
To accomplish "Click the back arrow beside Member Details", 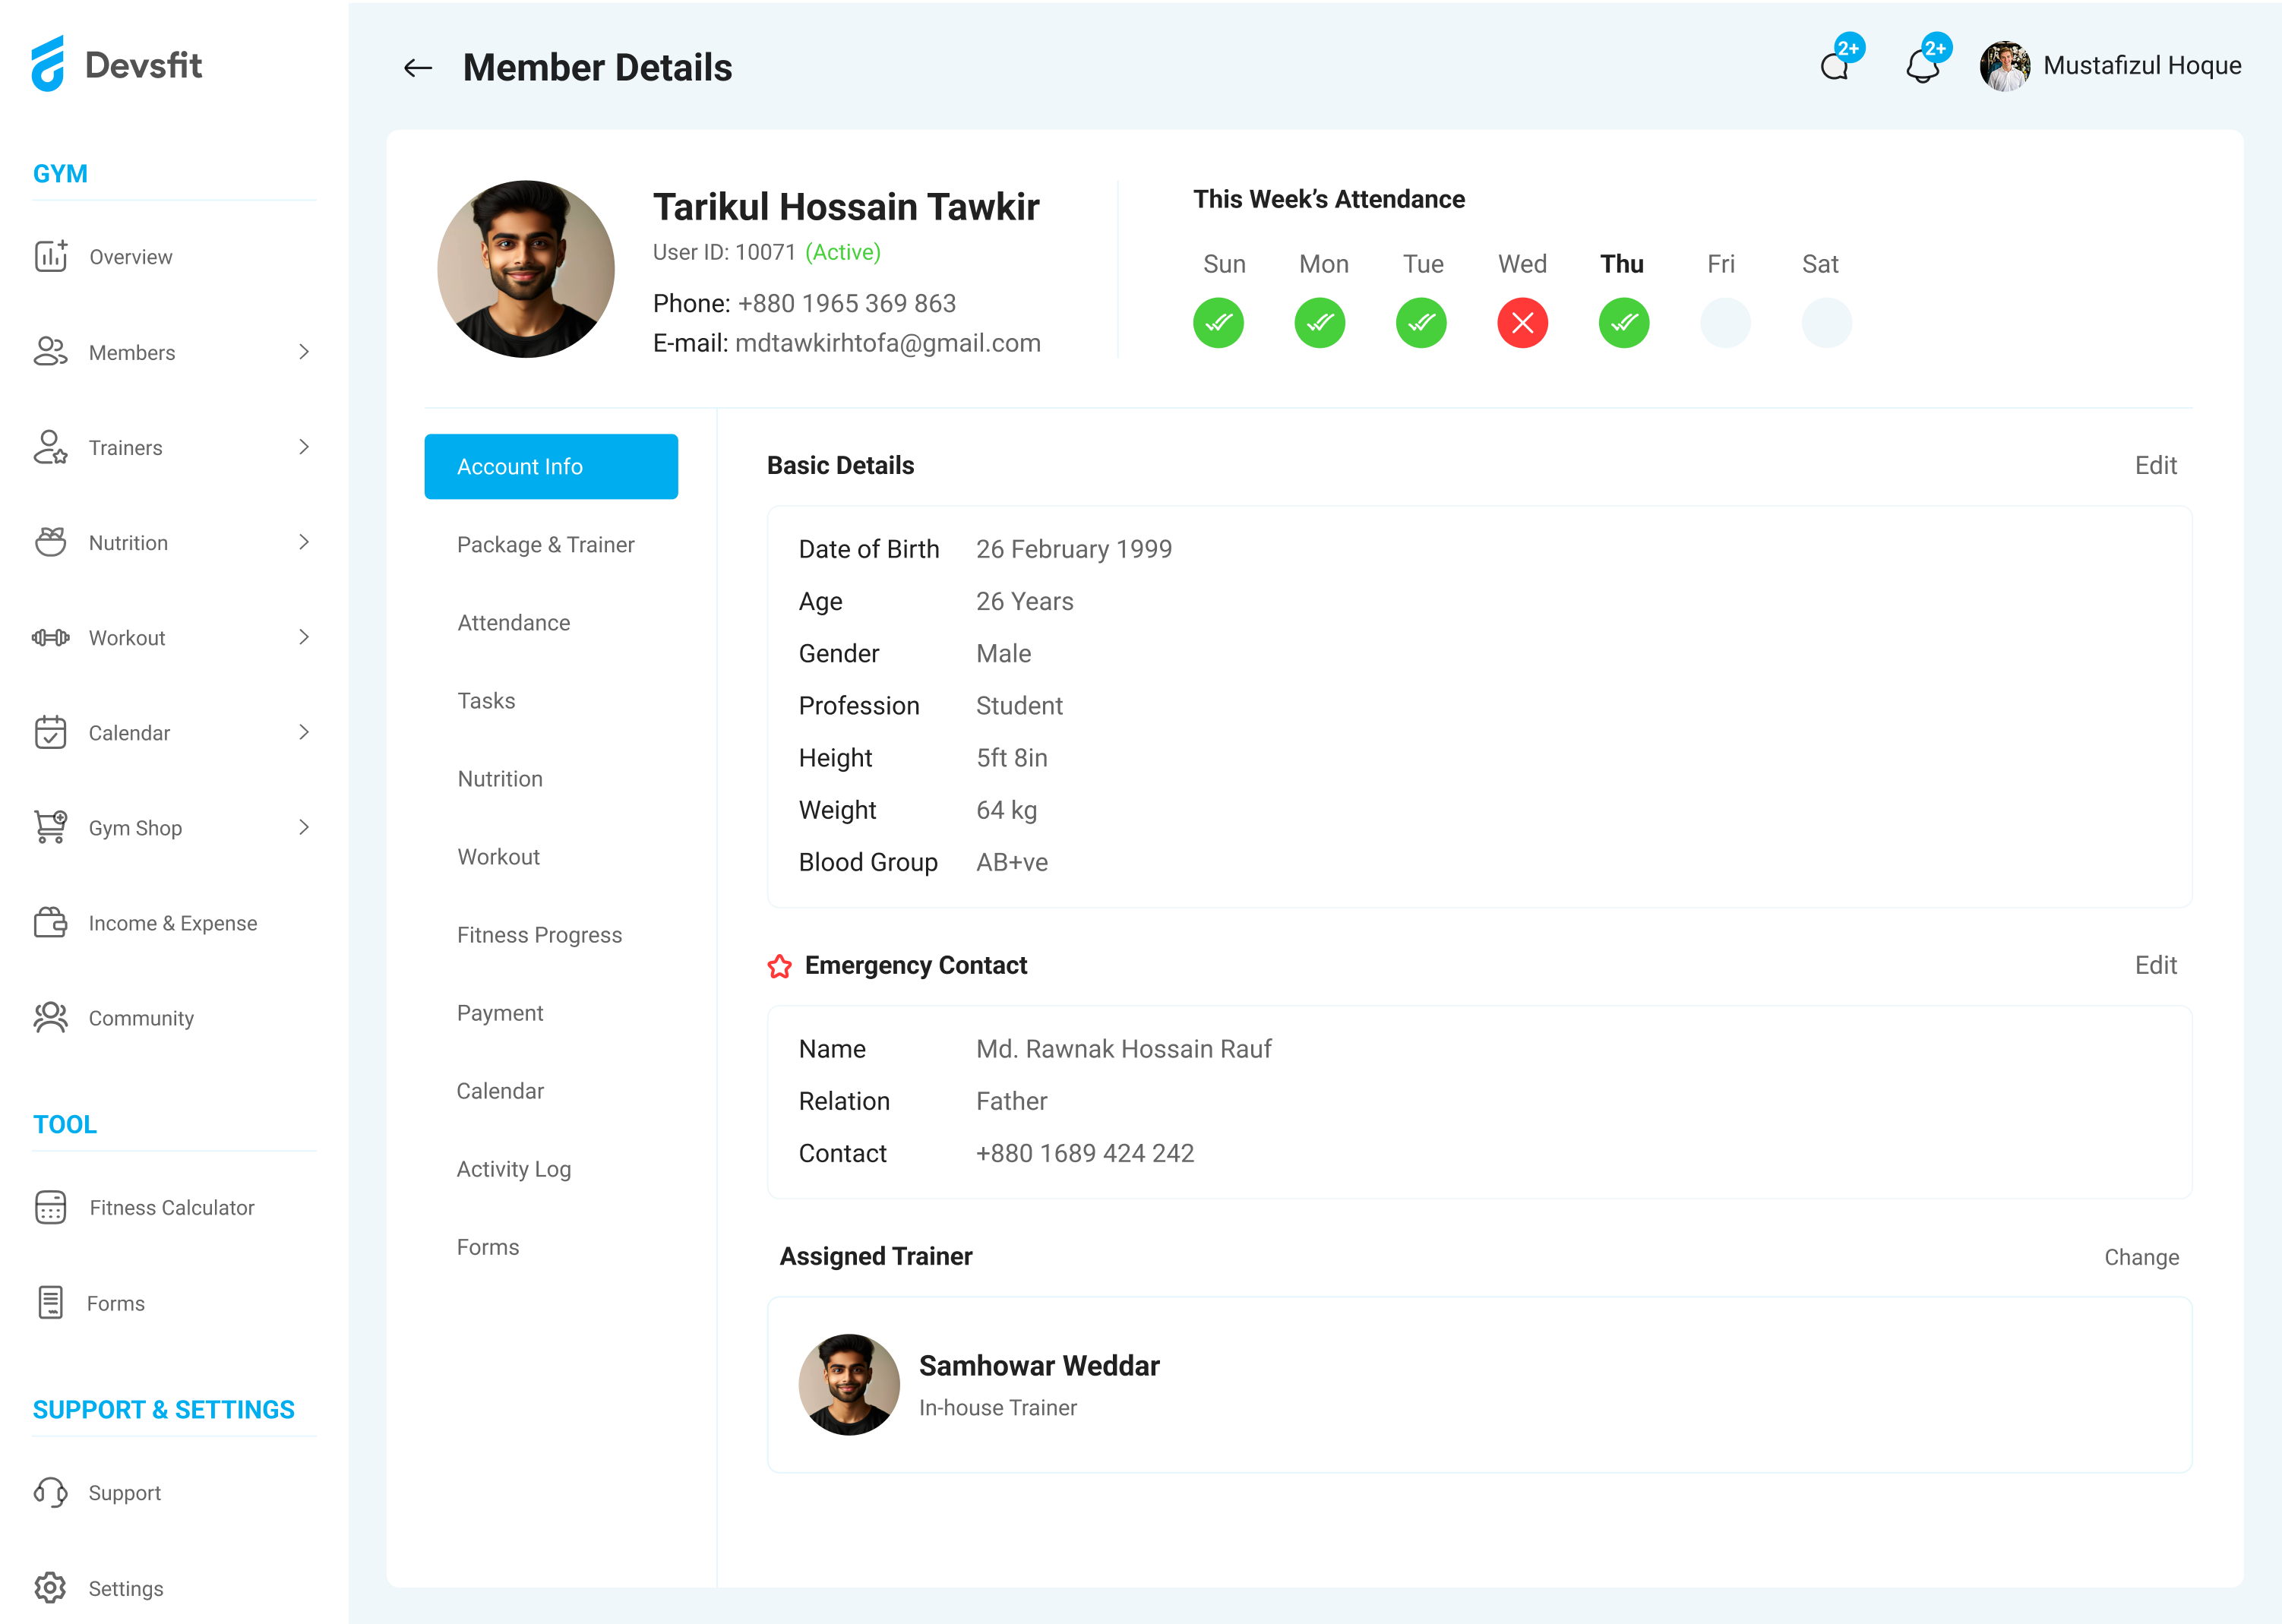I will coord(417,68).
